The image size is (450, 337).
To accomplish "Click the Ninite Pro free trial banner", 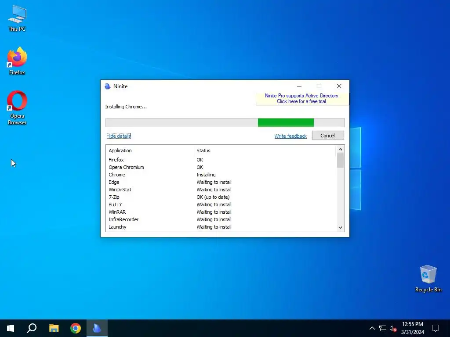I will click(302, 99).
